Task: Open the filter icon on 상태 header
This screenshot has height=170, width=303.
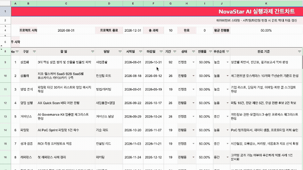Action: coord(193,52)
